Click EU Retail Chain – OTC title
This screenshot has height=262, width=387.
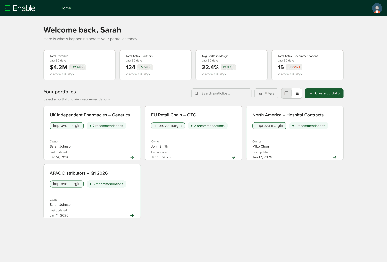pos(173,115)
